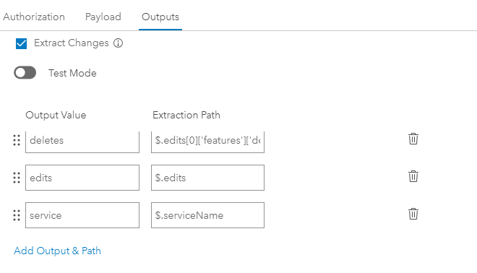Delete the edits output row

click(413, 176)
